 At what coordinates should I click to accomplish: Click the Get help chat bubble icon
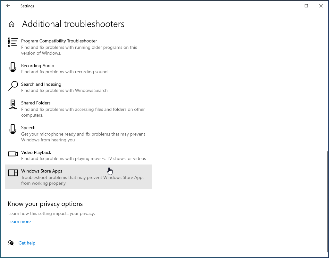pyautogui.click(x=11, y=243)
